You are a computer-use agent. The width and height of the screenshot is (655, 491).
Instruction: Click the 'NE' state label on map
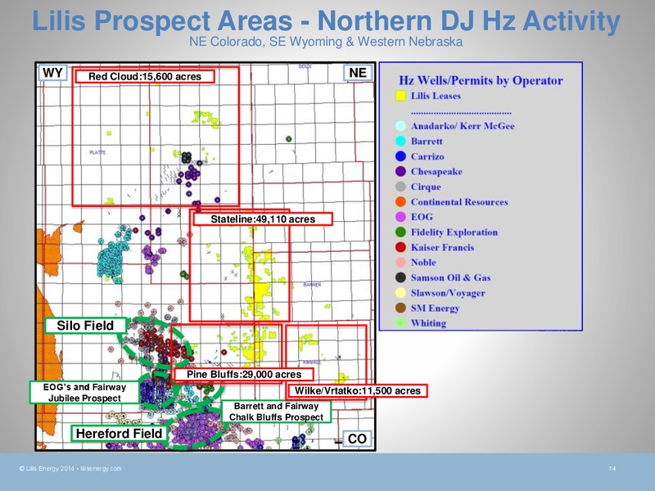click(358, 73)
